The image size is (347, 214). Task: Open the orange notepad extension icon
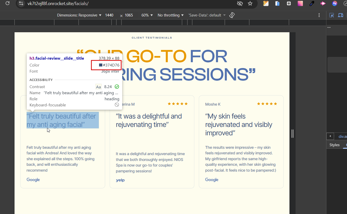tap(266, 3)
